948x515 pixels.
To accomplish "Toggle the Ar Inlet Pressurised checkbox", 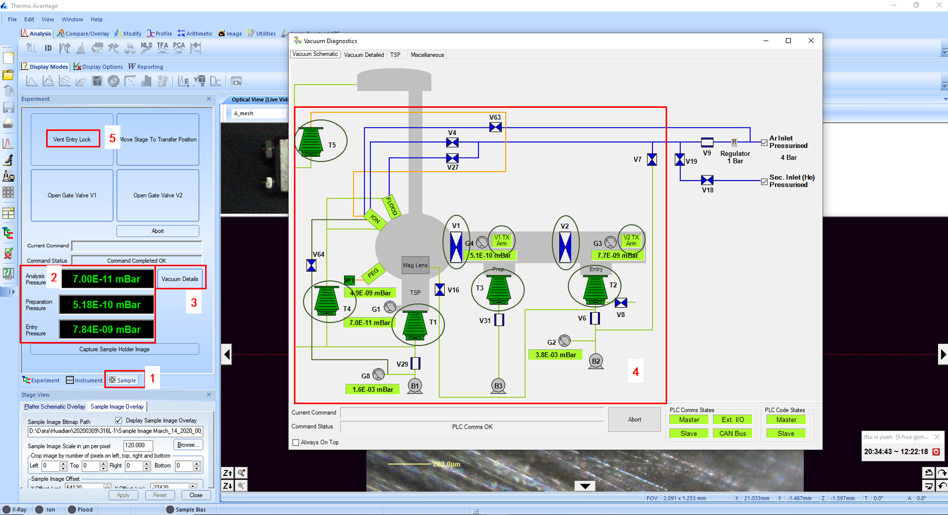I will [x=764, y=142].
